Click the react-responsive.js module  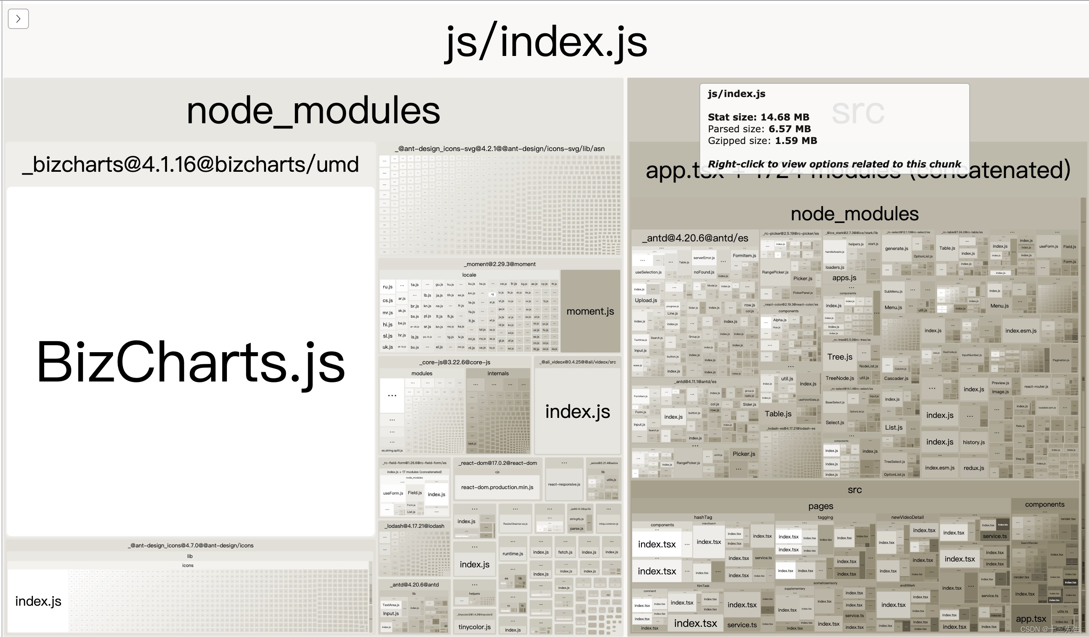point(564,484)
